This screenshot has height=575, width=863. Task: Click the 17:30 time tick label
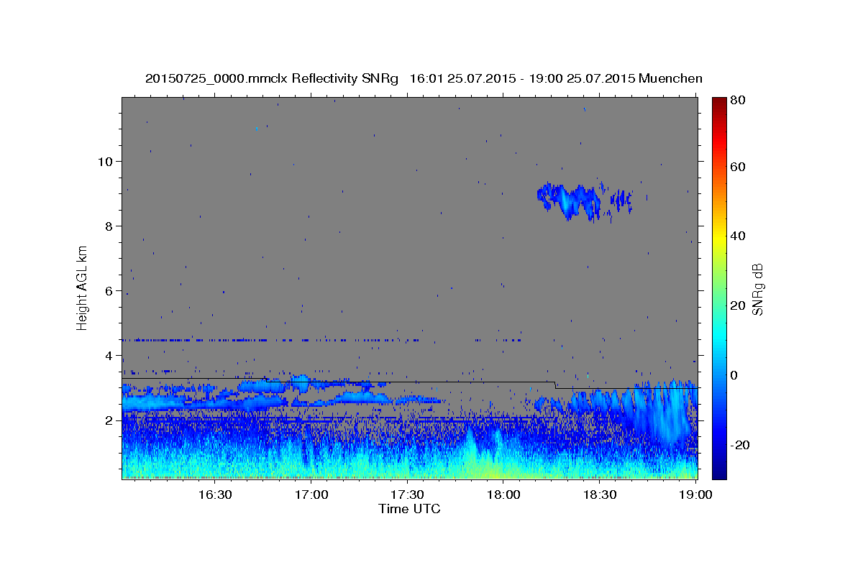pos(407,494)
